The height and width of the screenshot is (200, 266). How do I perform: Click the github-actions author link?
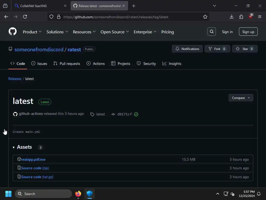pos(31,114)
